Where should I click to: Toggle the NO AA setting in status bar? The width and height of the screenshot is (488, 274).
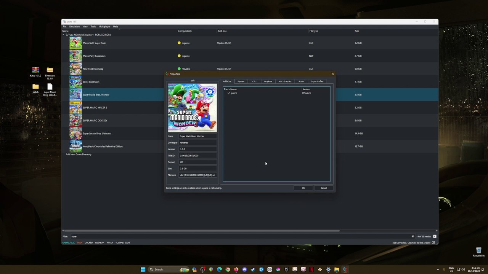[109, 242]
